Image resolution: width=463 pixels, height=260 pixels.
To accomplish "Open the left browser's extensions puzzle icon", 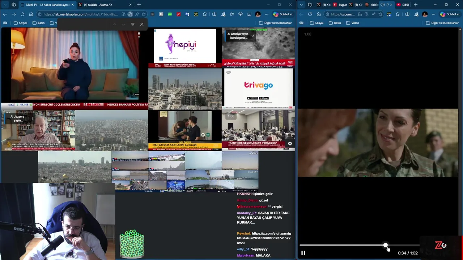I will (204, 14).
